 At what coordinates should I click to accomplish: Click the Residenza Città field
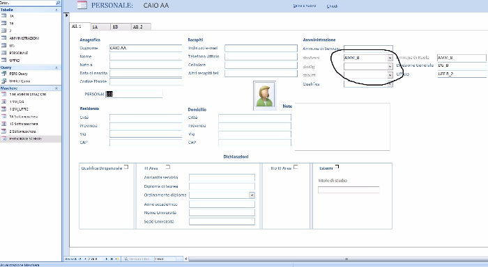pos(146,118)
